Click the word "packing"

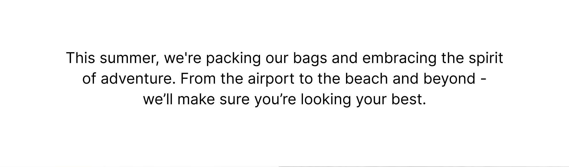click(233, 59)
